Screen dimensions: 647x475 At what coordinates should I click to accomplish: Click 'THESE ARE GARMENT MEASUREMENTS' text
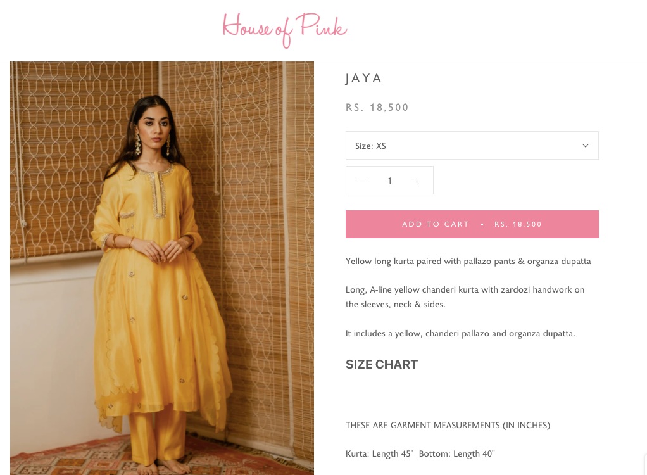[x=448, y=425]
